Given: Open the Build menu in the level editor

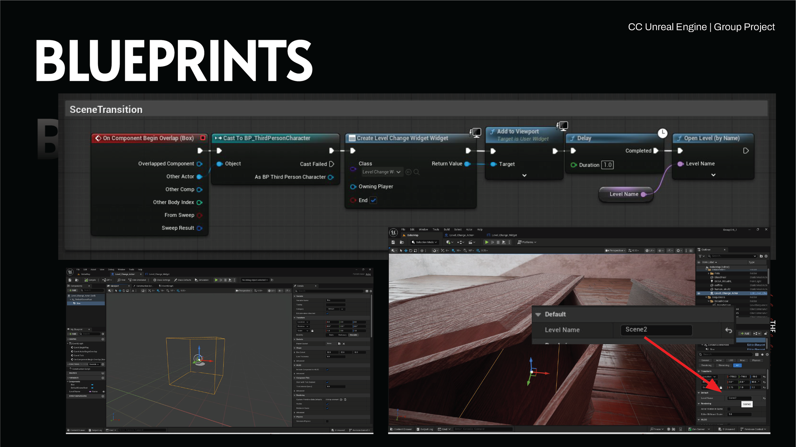Looking at the screenshot, I should pyautogui.click(x=447, y=230).
